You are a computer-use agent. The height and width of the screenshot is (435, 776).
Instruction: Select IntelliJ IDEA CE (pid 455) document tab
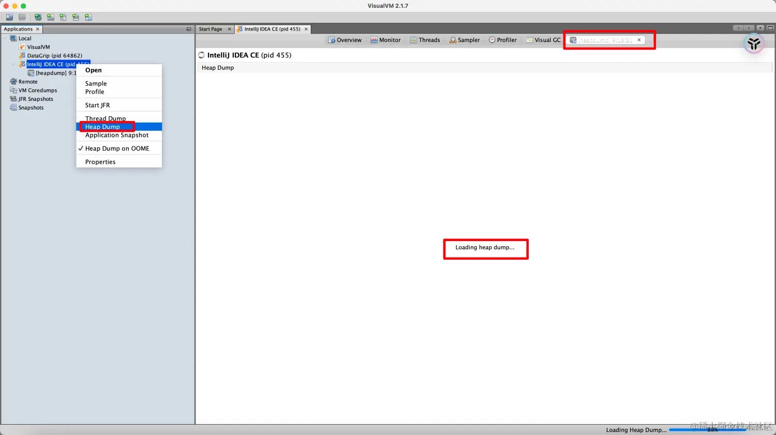[272, 29]
